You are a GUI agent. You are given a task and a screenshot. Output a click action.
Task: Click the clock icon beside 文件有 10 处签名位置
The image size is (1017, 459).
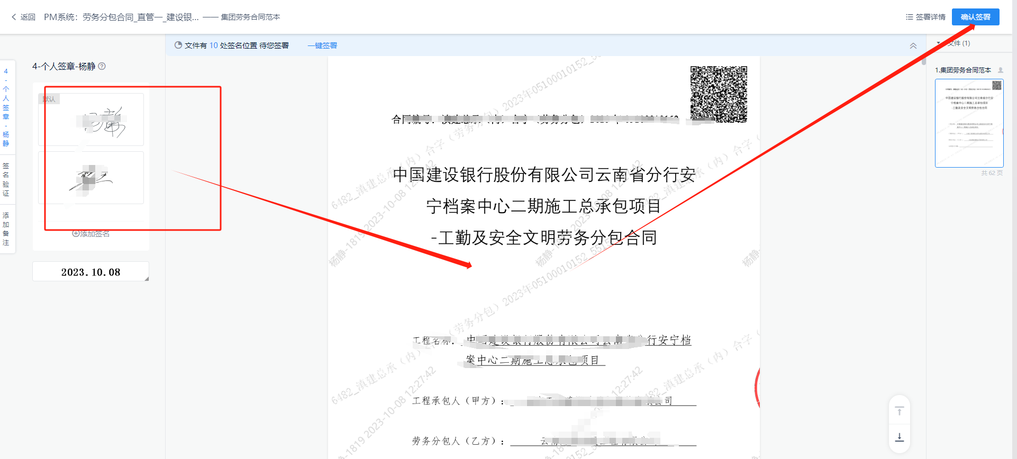click(178, 45)
